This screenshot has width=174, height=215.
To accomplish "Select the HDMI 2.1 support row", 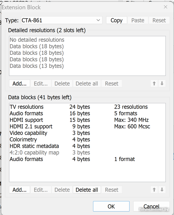I will tap(31, 126).
